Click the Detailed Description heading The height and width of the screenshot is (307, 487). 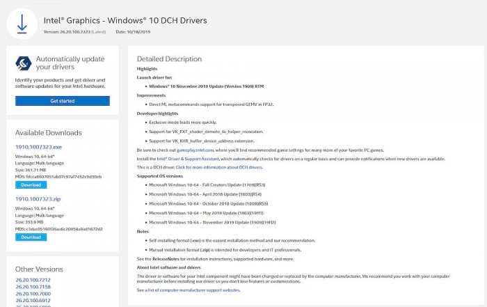[x=169, y=59]
